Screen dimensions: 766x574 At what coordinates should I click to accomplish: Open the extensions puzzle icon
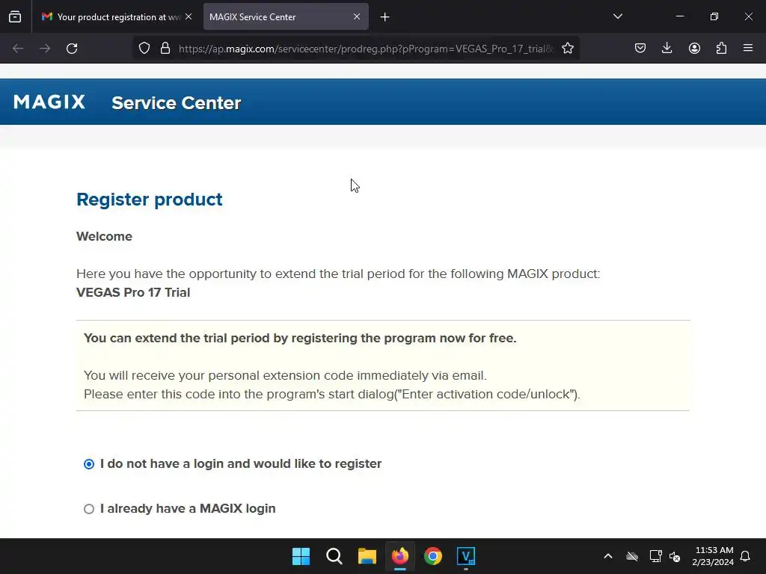tap(721, 48)
